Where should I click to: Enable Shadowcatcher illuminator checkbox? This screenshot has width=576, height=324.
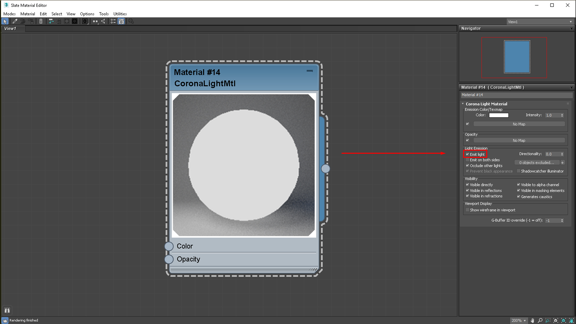(518, 171)
